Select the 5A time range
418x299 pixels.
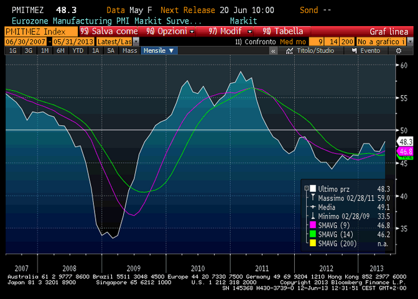(112, 50)
